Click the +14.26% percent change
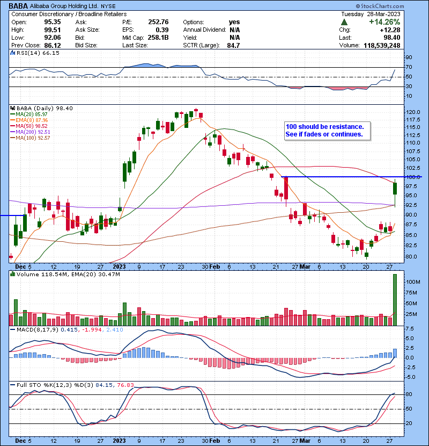The width and height of the screenshot is (429, 446). click(384, 22)
